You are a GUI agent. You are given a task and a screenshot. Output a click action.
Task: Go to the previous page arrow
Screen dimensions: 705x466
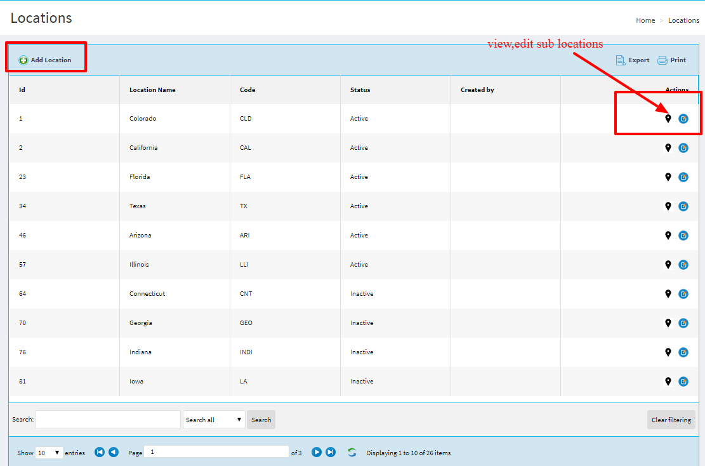(114, 452)
